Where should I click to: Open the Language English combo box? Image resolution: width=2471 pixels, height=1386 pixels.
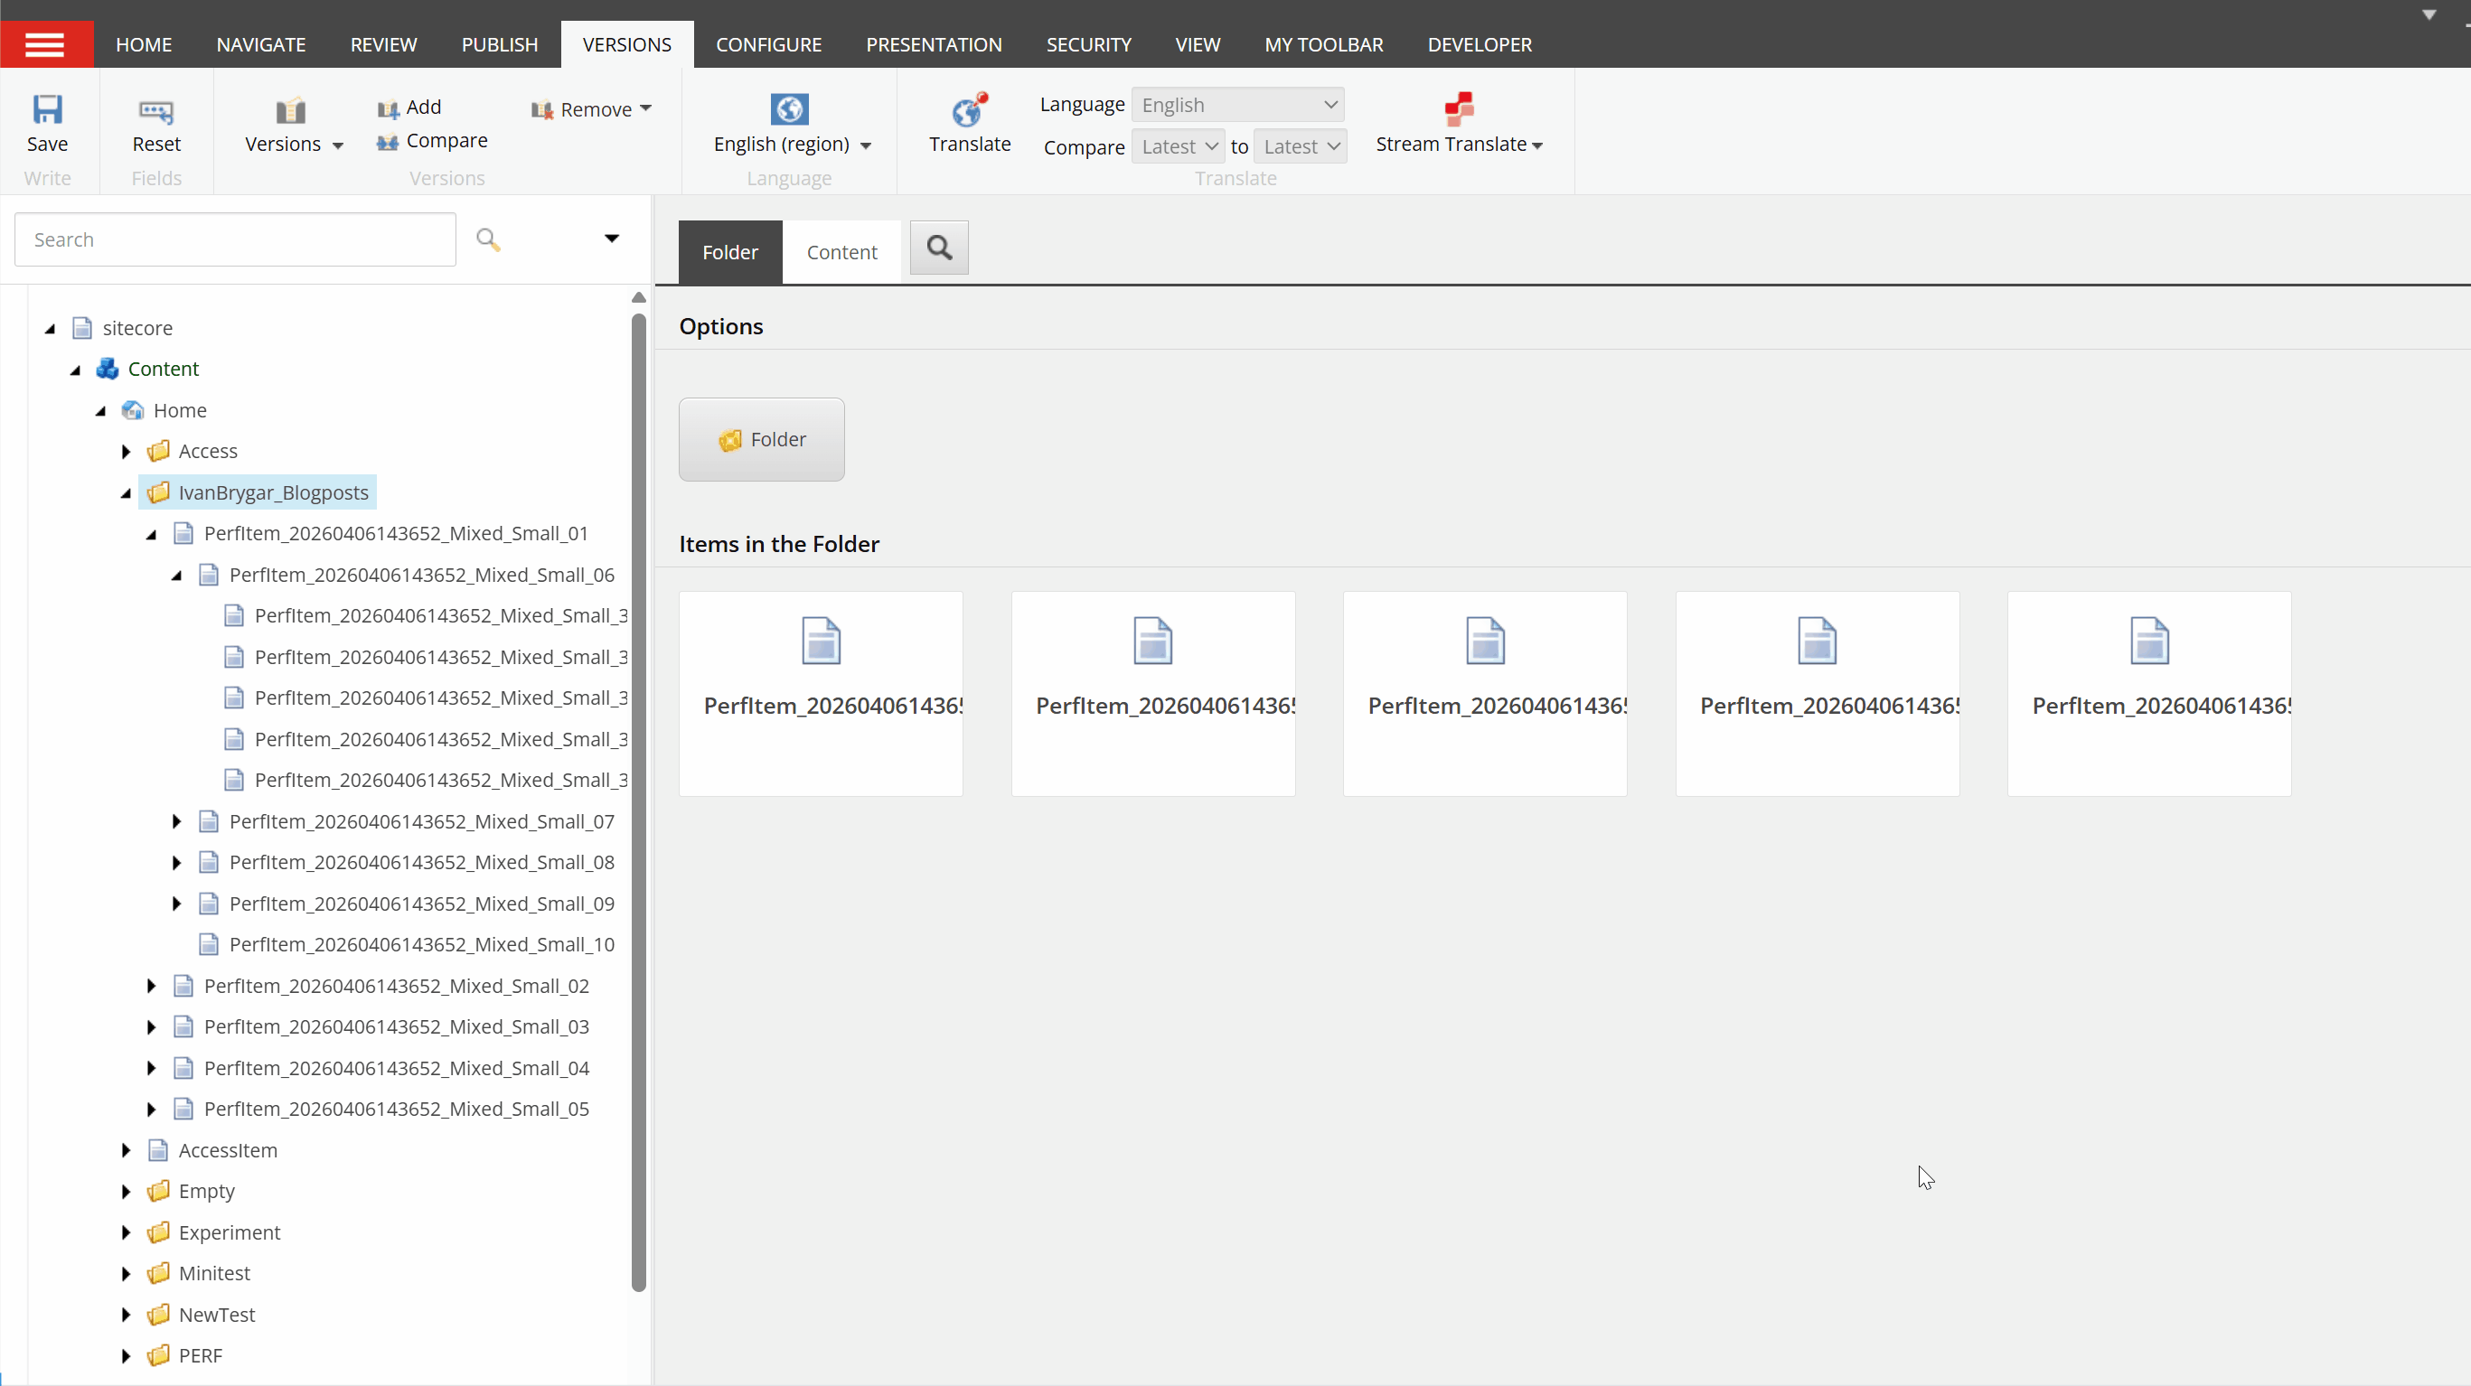[x=1236, y=105]
